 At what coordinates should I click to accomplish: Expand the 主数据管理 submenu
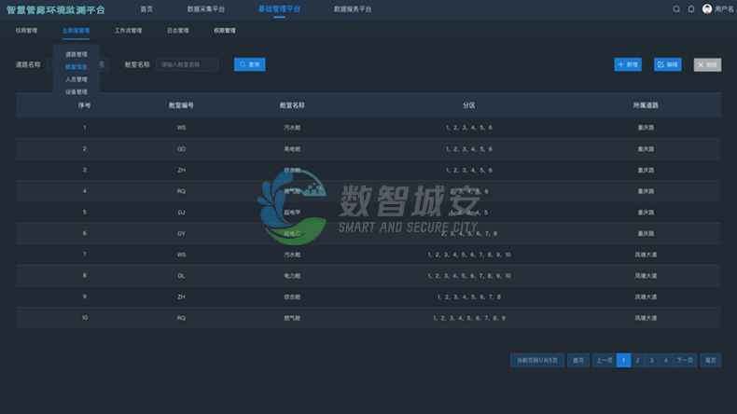pos(76,31)
